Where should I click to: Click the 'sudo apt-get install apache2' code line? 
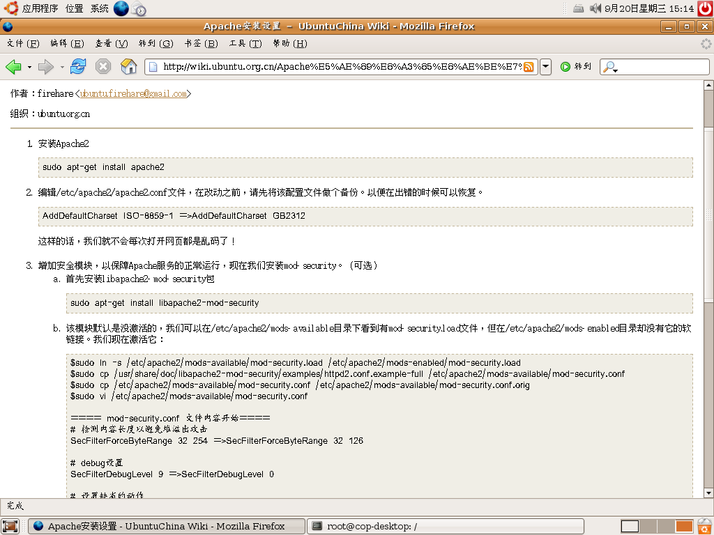click(103, 167)
